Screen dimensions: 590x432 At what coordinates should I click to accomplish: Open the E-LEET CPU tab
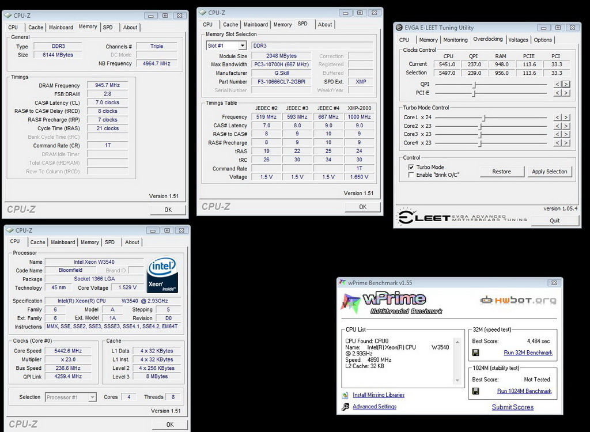click(x=404, y=40)
